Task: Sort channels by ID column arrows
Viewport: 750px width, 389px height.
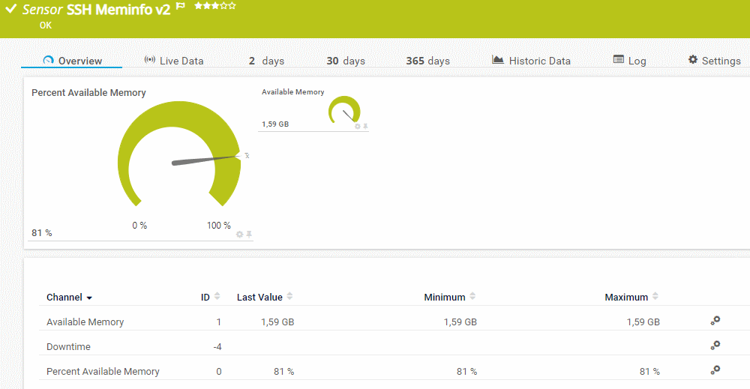Action: pos(217,297)
